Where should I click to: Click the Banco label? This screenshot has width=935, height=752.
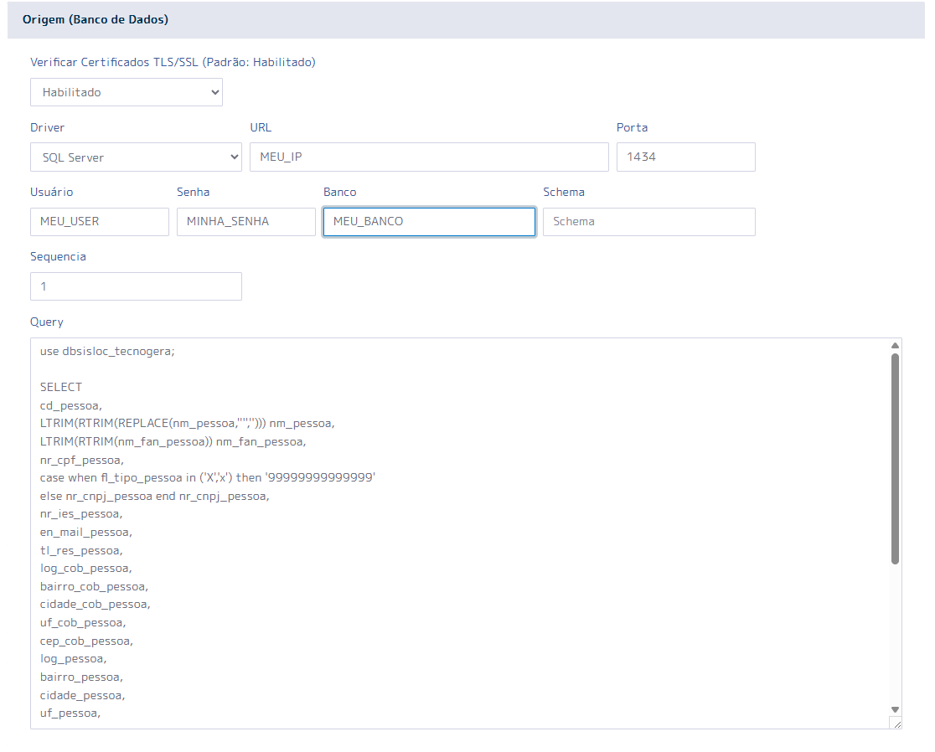340,192
